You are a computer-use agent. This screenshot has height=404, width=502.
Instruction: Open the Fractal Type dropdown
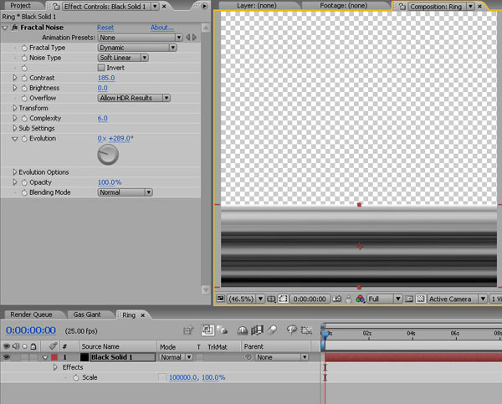136,48
